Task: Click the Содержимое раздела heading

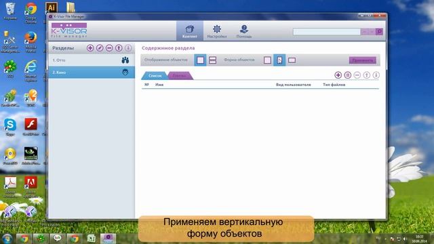Action: (x=168, y=48)
